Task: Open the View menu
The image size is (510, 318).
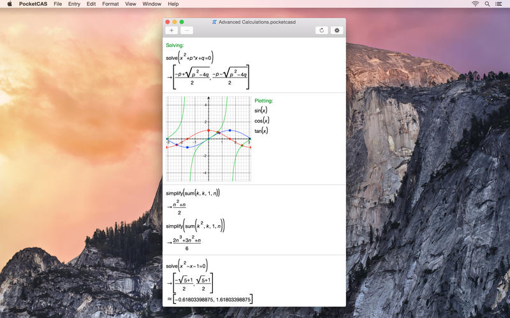Action: pyautogui.click(x=131, y=4)
